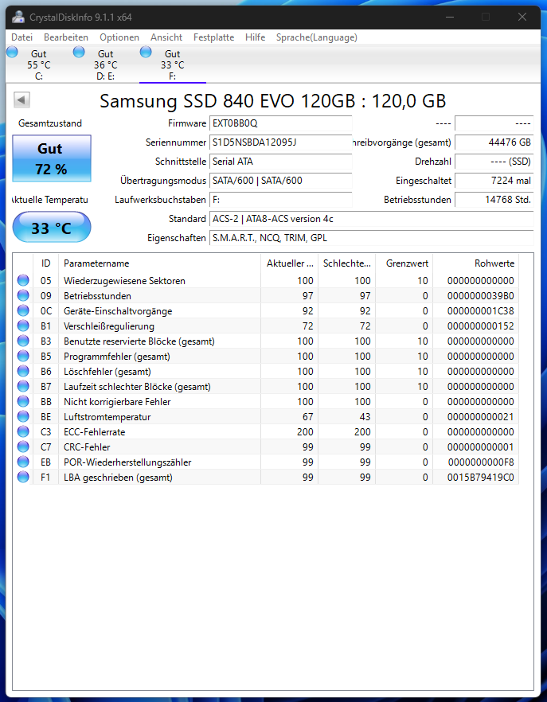The height and width of the screenshot is (702, 547).
Task: Click the Seriennummer field S1D5NSBDA12095J
Action: pyautogui.click(x=281, y=142)
